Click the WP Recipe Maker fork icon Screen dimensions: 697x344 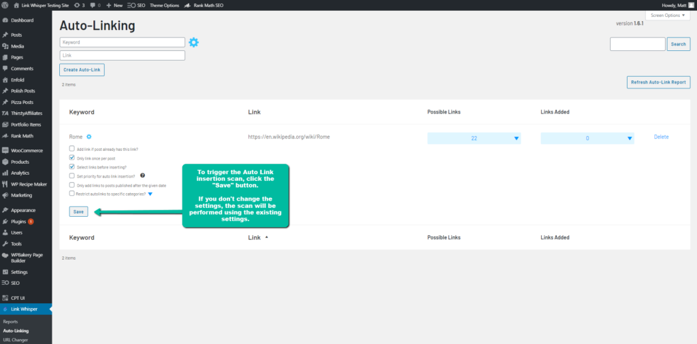tap(5, 184)
